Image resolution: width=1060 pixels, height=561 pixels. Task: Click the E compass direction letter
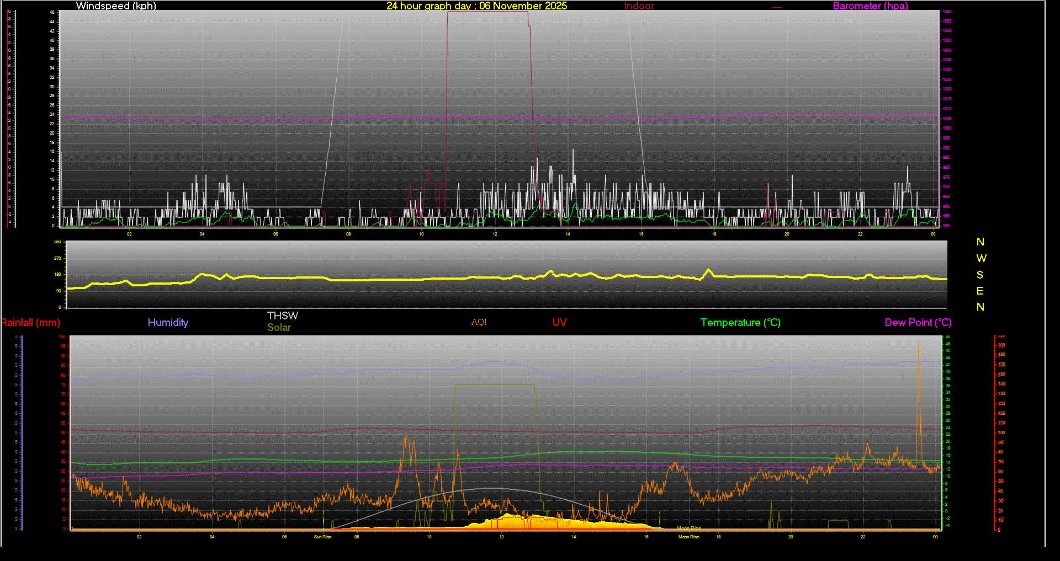click(980, 291)
